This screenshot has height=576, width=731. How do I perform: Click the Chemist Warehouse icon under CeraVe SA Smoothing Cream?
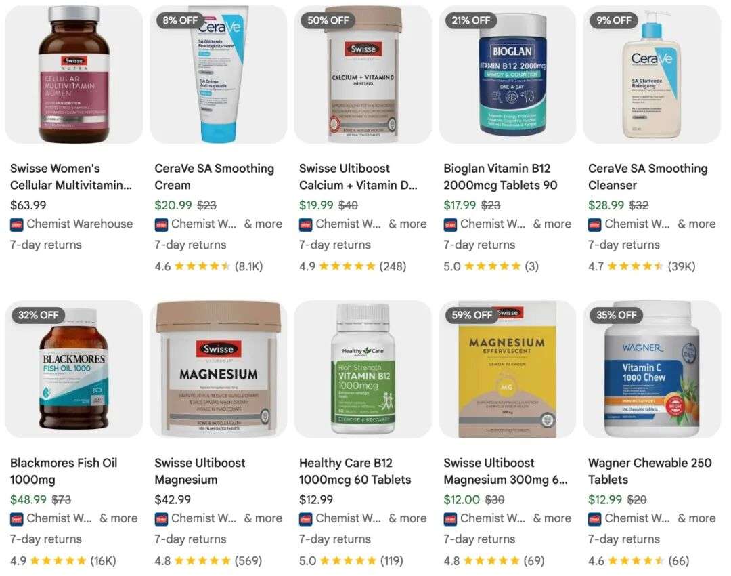tap(161, 225)
